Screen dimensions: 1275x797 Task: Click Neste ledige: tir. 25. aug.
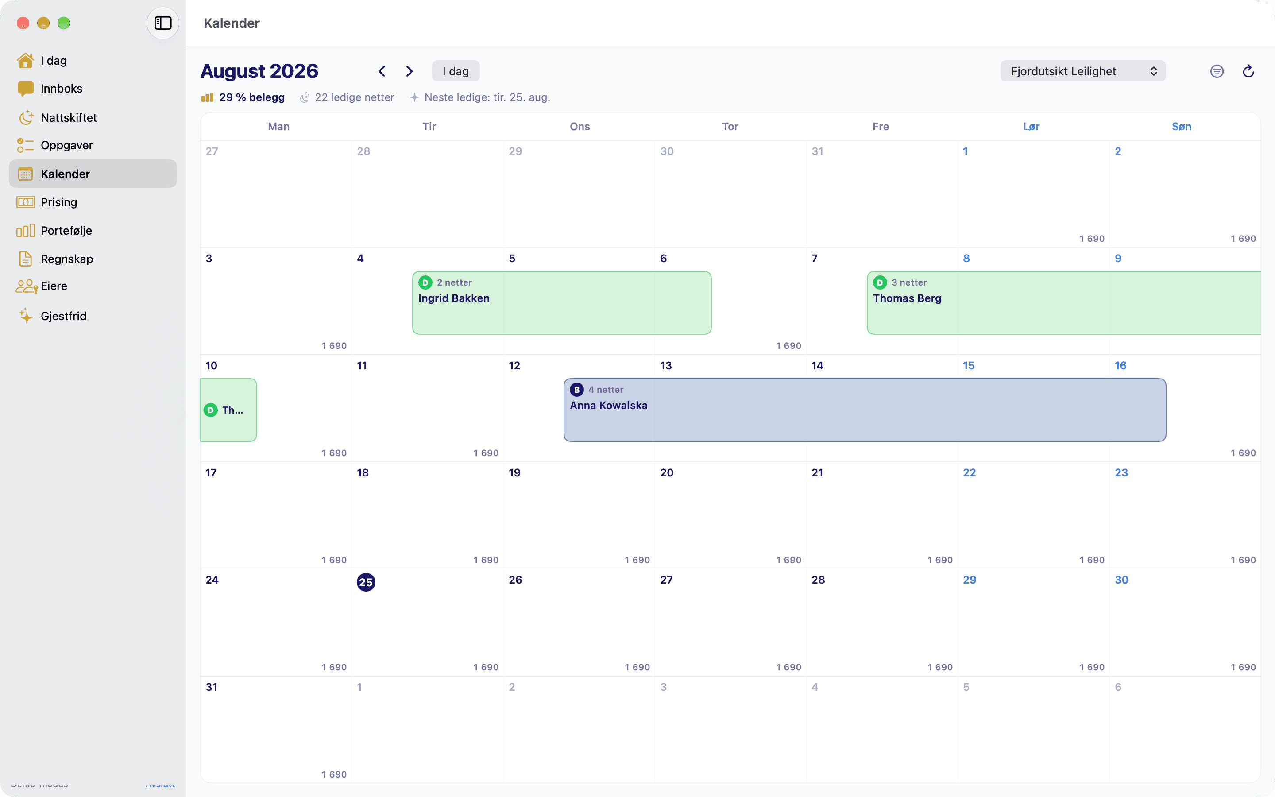480,97
